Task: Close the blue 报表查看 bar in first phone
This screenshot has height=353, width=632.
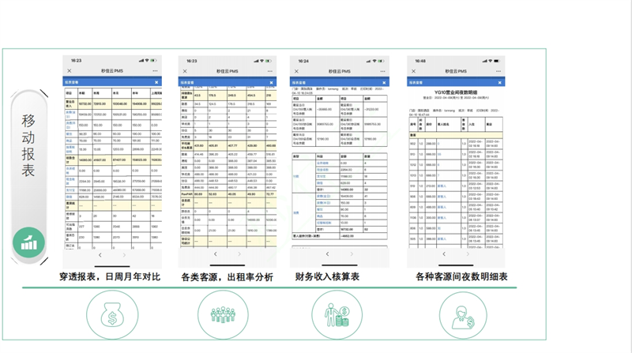Action: click(156, 82)
